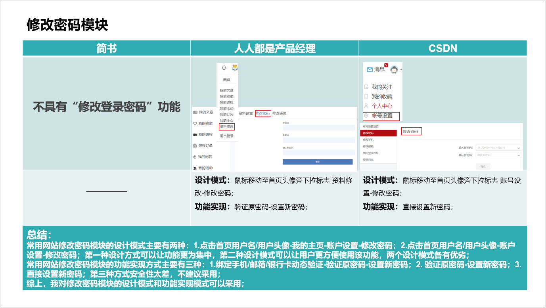The height and width of the screenshot is (308, 546).
Task: Click the 人人都是产品经理 column header
Action: pos(275,48)
